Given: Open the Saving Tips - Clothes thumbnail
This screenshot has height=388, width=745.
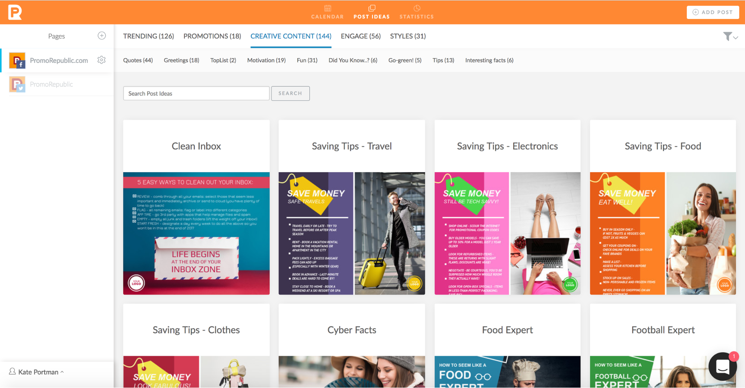Looking at the screenshot, I should [x=196, y=372].
